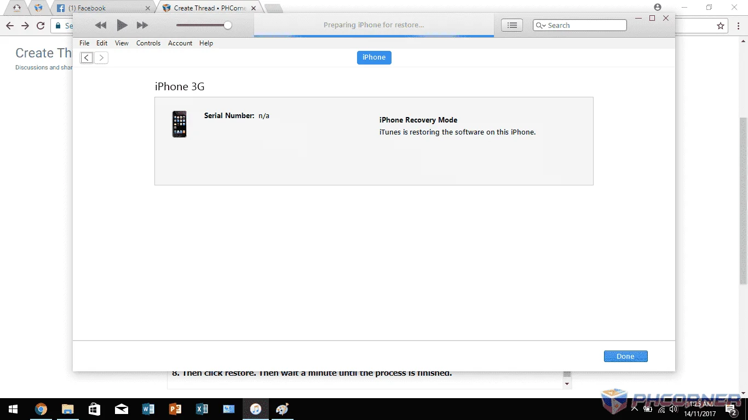Select the blue iPhone button

tap(374, 57)
